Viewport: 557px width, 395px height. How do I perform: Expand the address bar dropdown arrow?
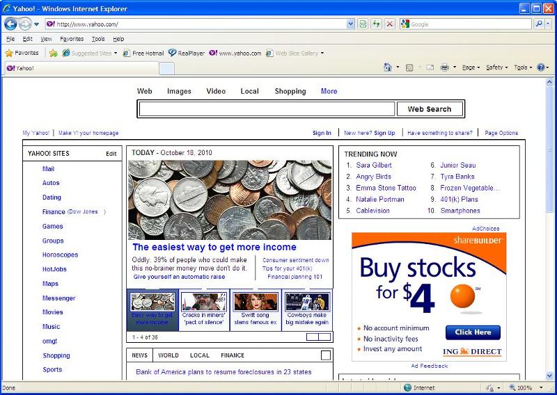click(x=350, y=24)
